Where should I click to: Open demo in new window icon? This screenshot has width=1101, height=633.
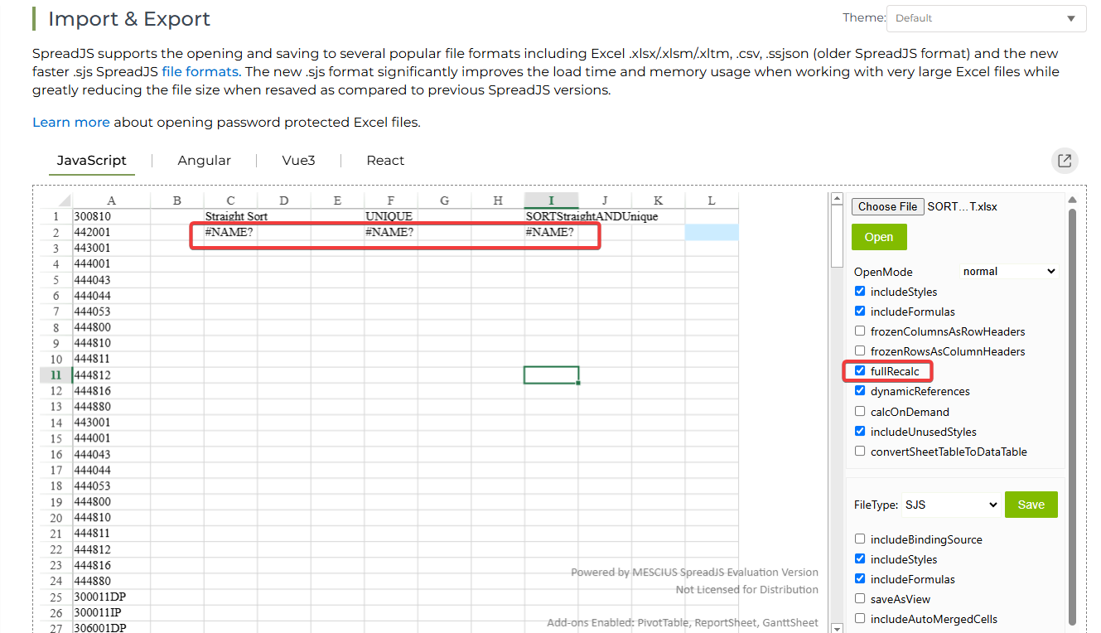tap(1065, 161)
